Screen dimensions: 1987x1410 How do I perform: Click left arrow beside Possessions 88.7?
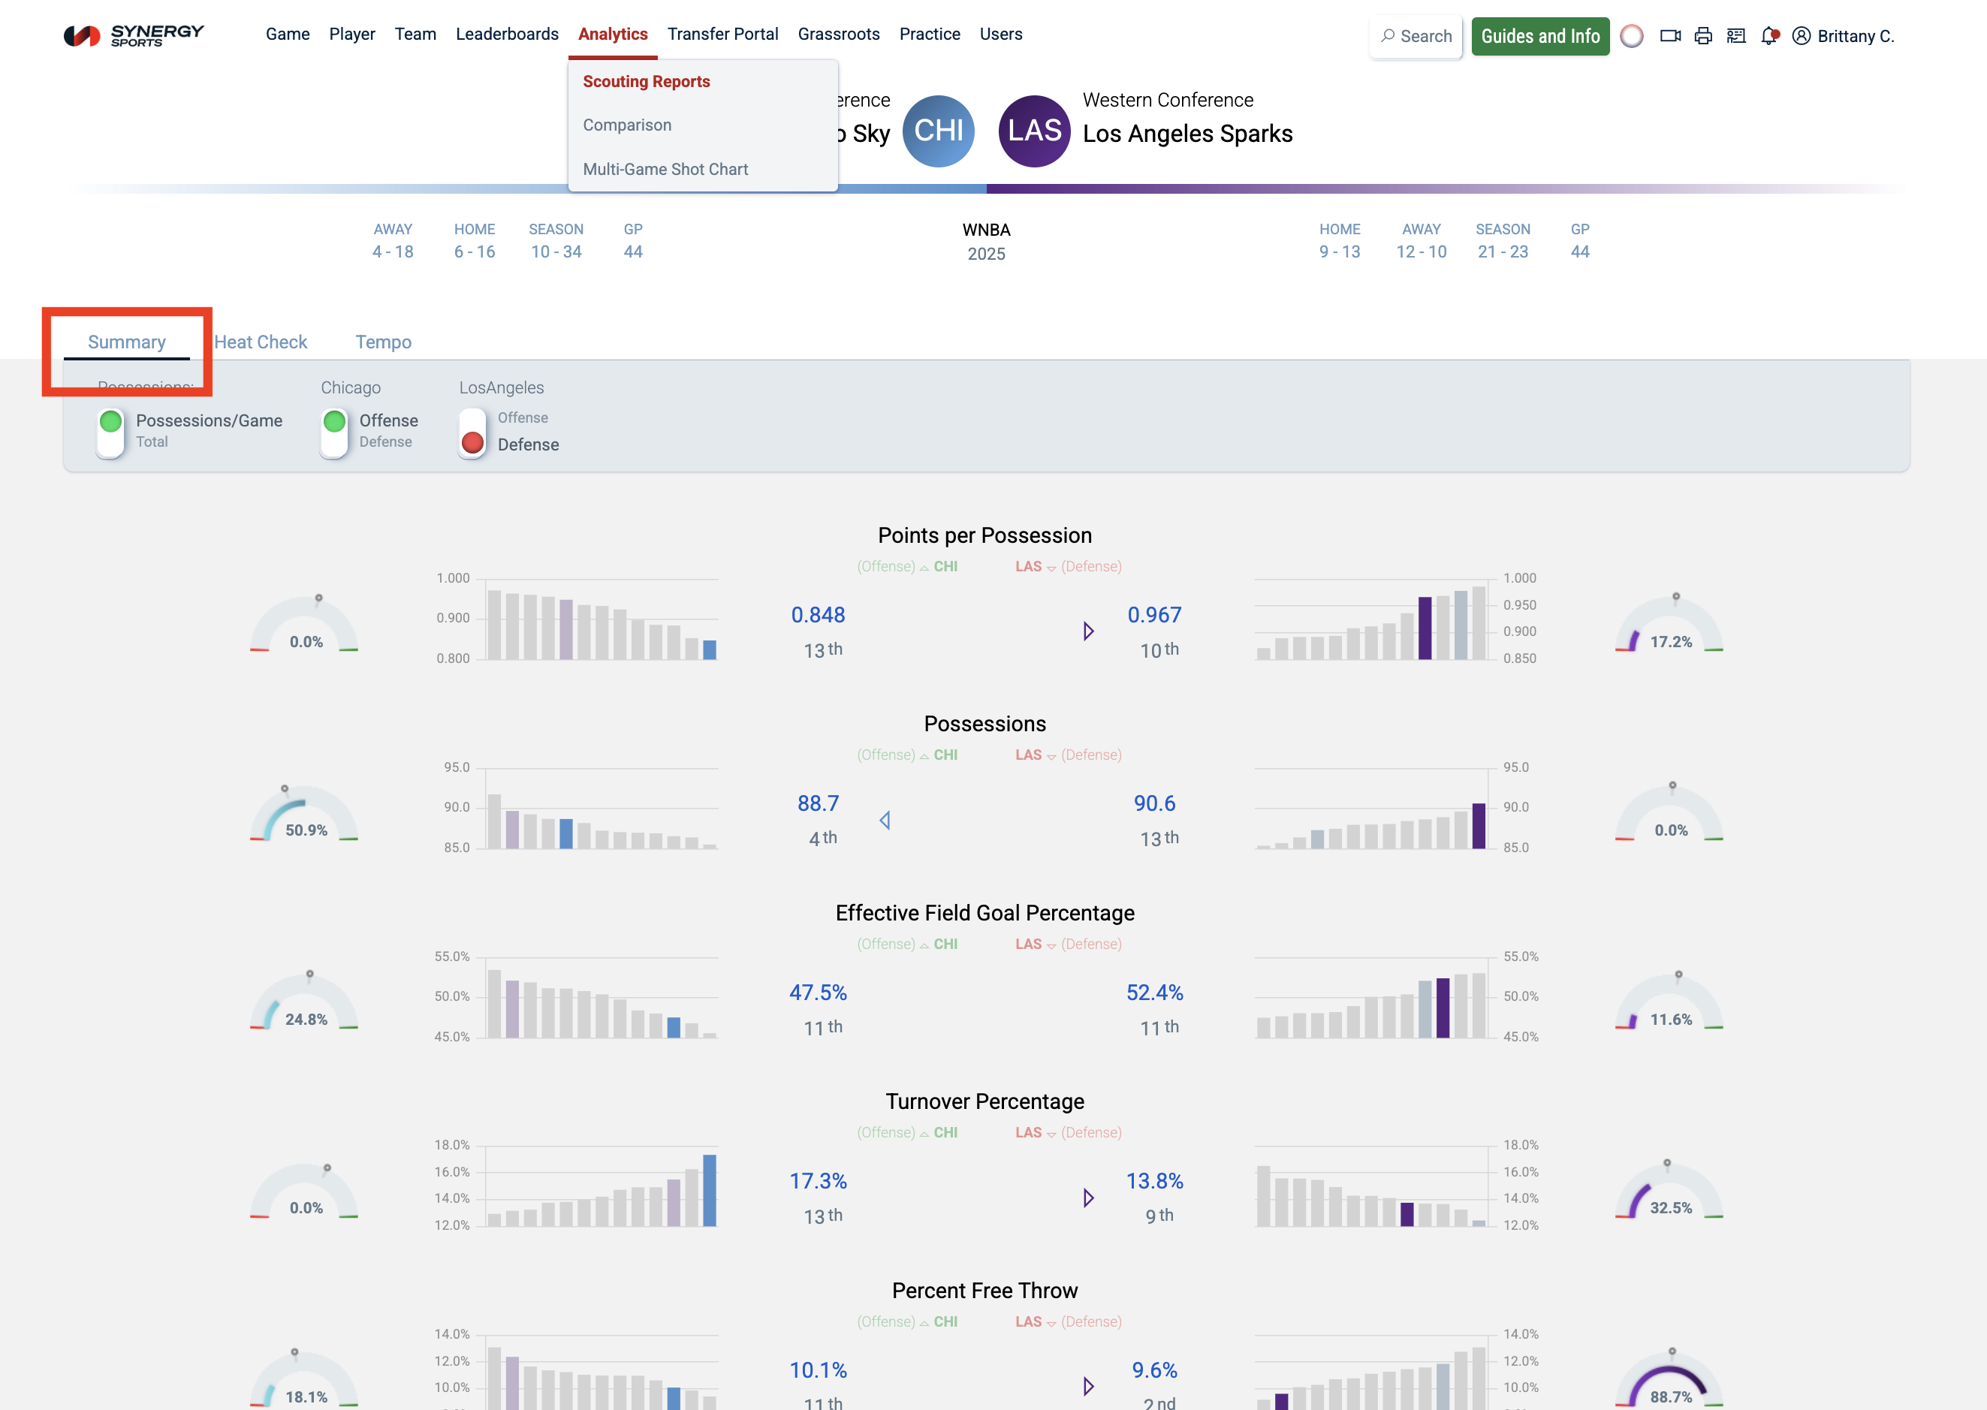[x=884, y=820]
